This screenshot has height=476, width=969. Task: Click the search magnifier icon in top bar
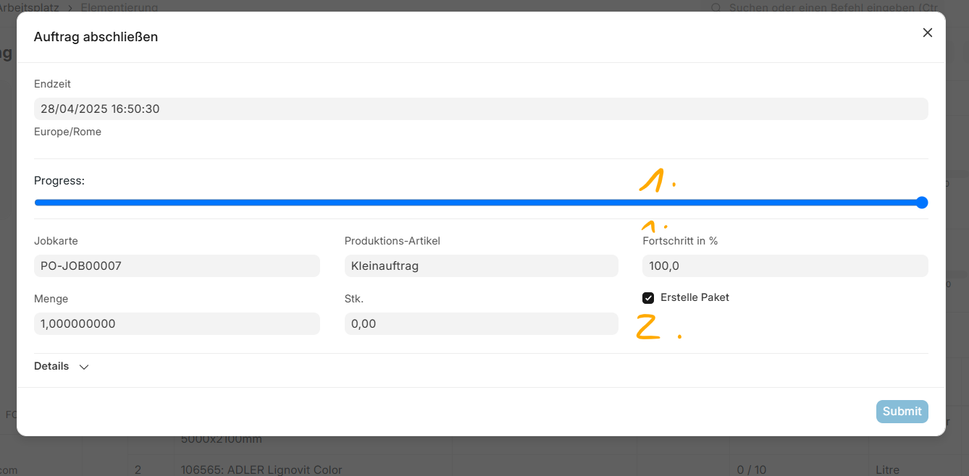[716, 7]
